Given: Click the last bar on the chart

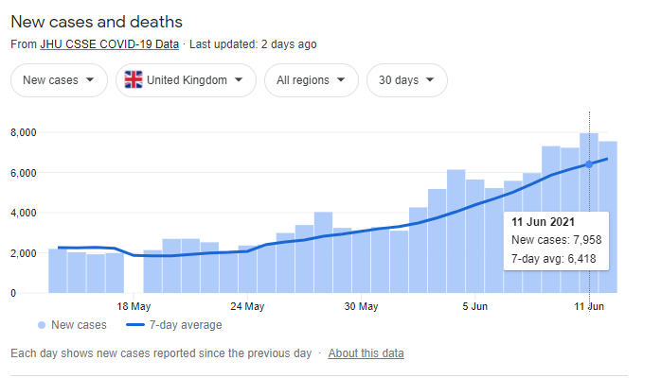Looking at the screenshot, I should tap(607, 217).
